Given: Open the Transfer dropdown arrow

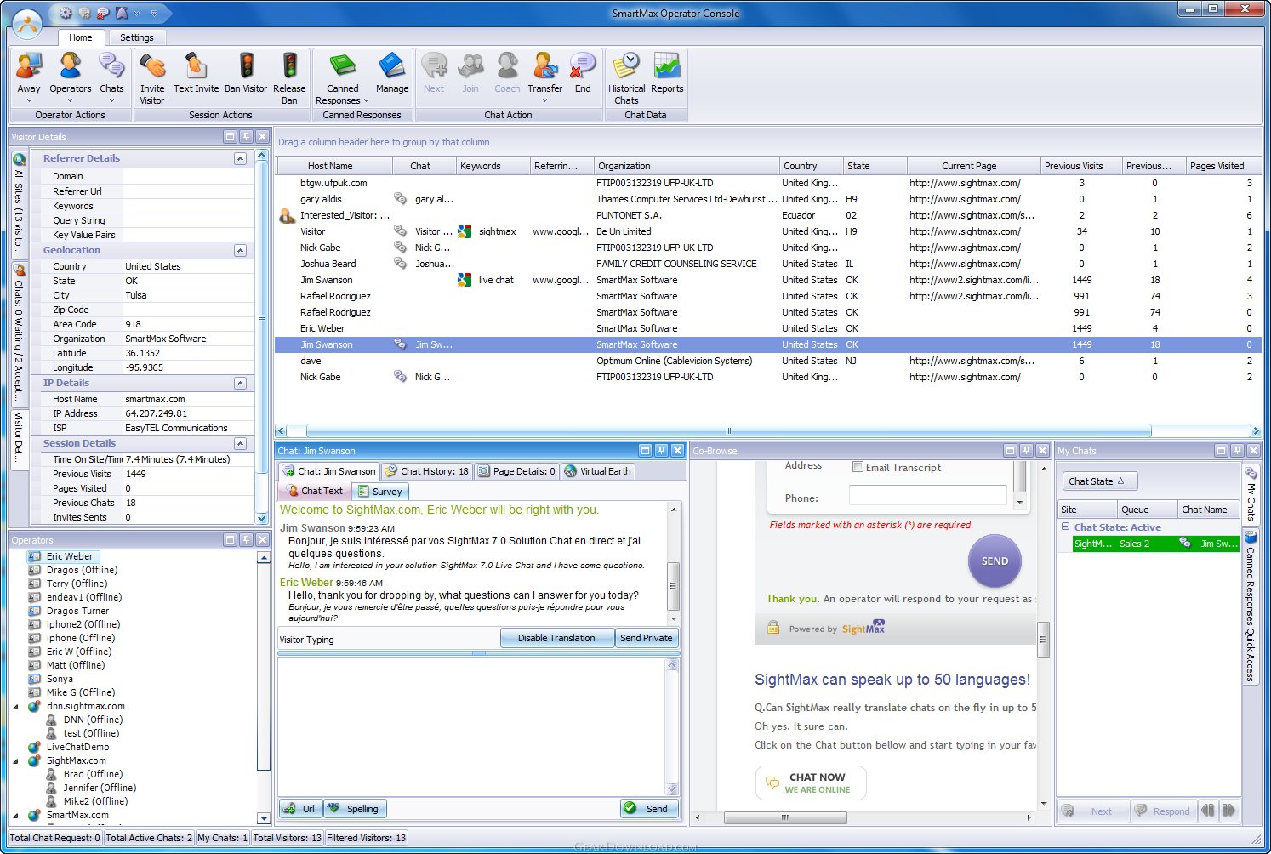Looking at the screenshot, I should tap(544, 100).
